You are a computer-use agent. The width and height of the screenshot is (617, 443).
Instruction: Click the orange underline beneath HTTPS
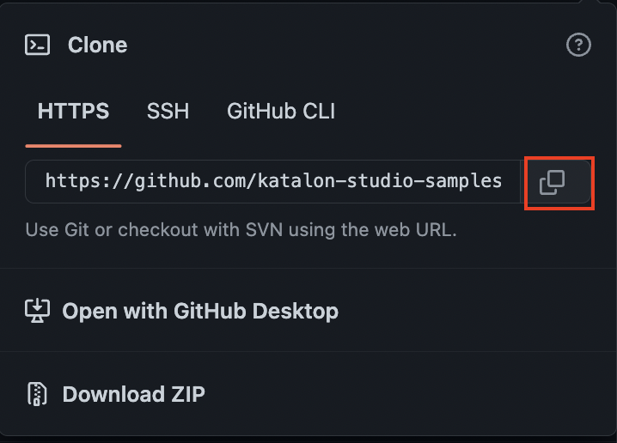pyautogui.click(x=73, y=146)
